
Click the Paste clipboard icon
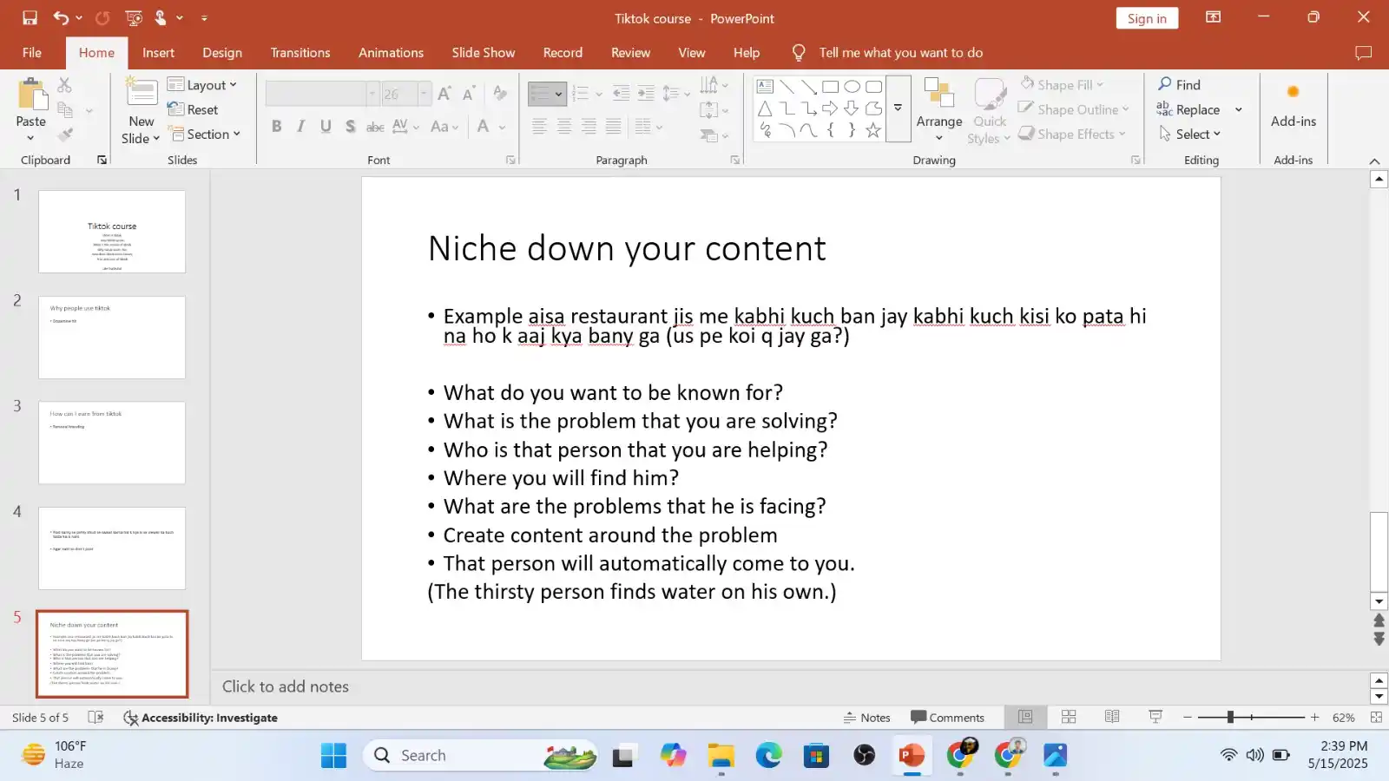(x=31, y=94)
